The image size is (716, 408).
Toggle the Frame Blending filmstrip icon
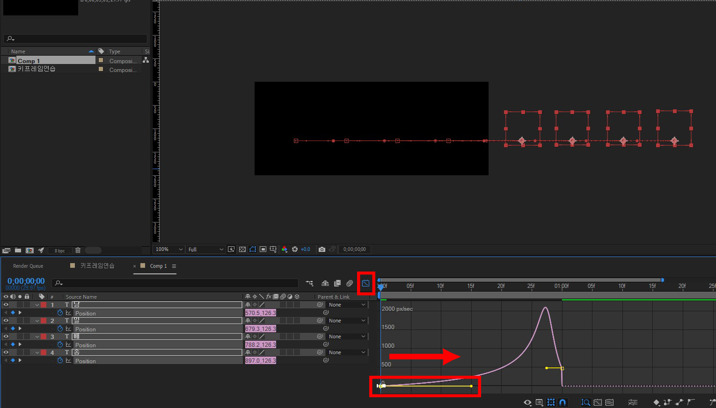pyautogui.click(x=337, y=283)
